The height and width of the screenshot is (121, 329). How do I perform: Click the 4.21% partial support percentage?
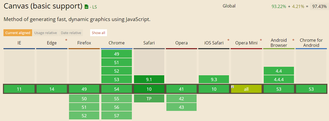pyautogui.click(x=298, y=6)
